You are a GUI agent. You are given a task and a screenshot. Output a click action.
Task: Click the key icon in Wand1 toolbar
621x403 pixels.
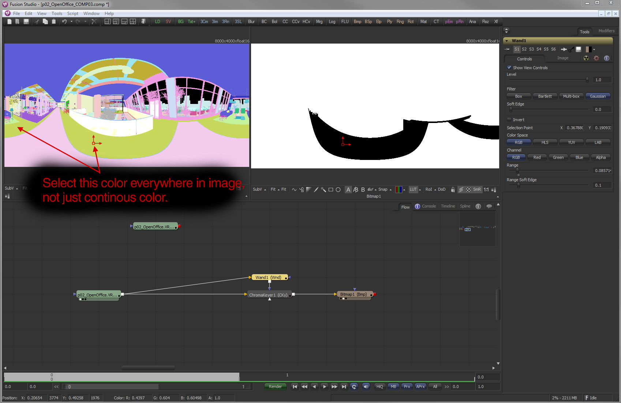pos(571,49)
